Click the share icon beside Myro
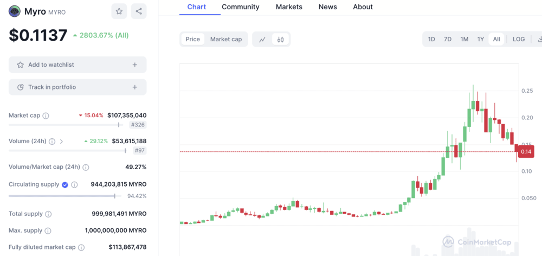This screenshot has width=542, height=256. click(139, 11)
